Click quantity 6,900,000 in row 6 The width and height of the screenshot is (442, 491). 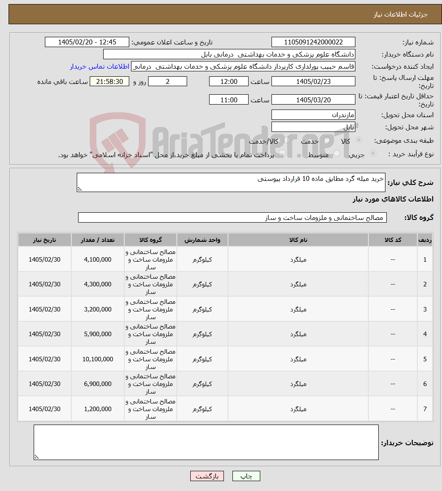point(98,384)
